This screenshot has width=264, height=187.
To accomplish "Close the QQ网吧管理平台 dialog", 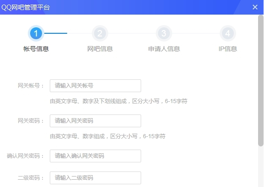I will [x=255, y=7].
